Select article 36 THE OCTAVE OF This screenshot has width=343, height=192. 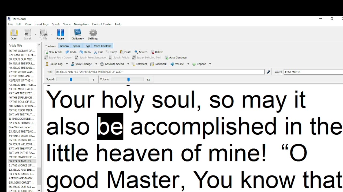(22, 51)
